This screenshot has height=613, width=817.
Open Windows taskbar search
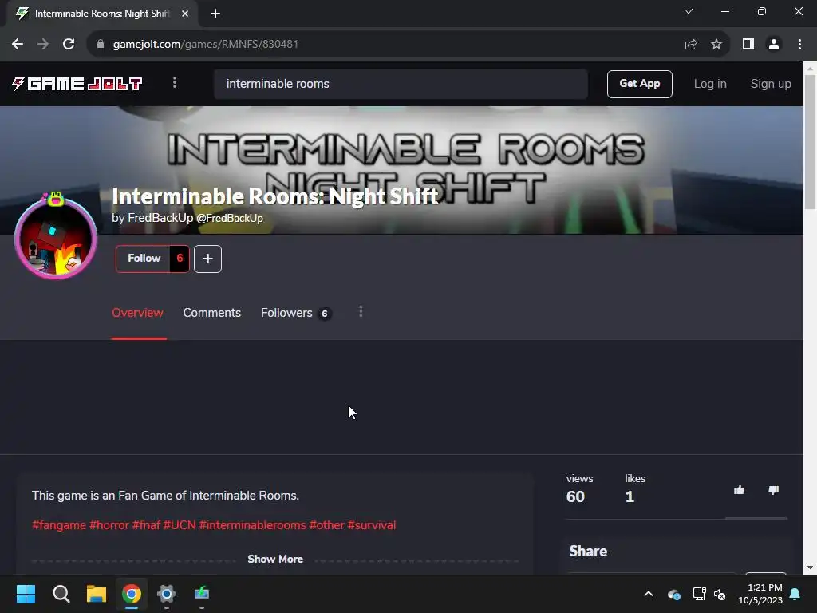click(61, 594)
